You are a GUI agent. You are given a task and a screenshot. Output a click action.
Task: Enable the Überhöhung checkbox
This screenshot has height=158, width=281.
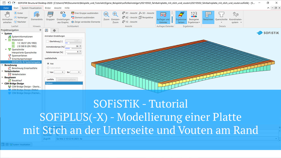[x=48, y=41]
